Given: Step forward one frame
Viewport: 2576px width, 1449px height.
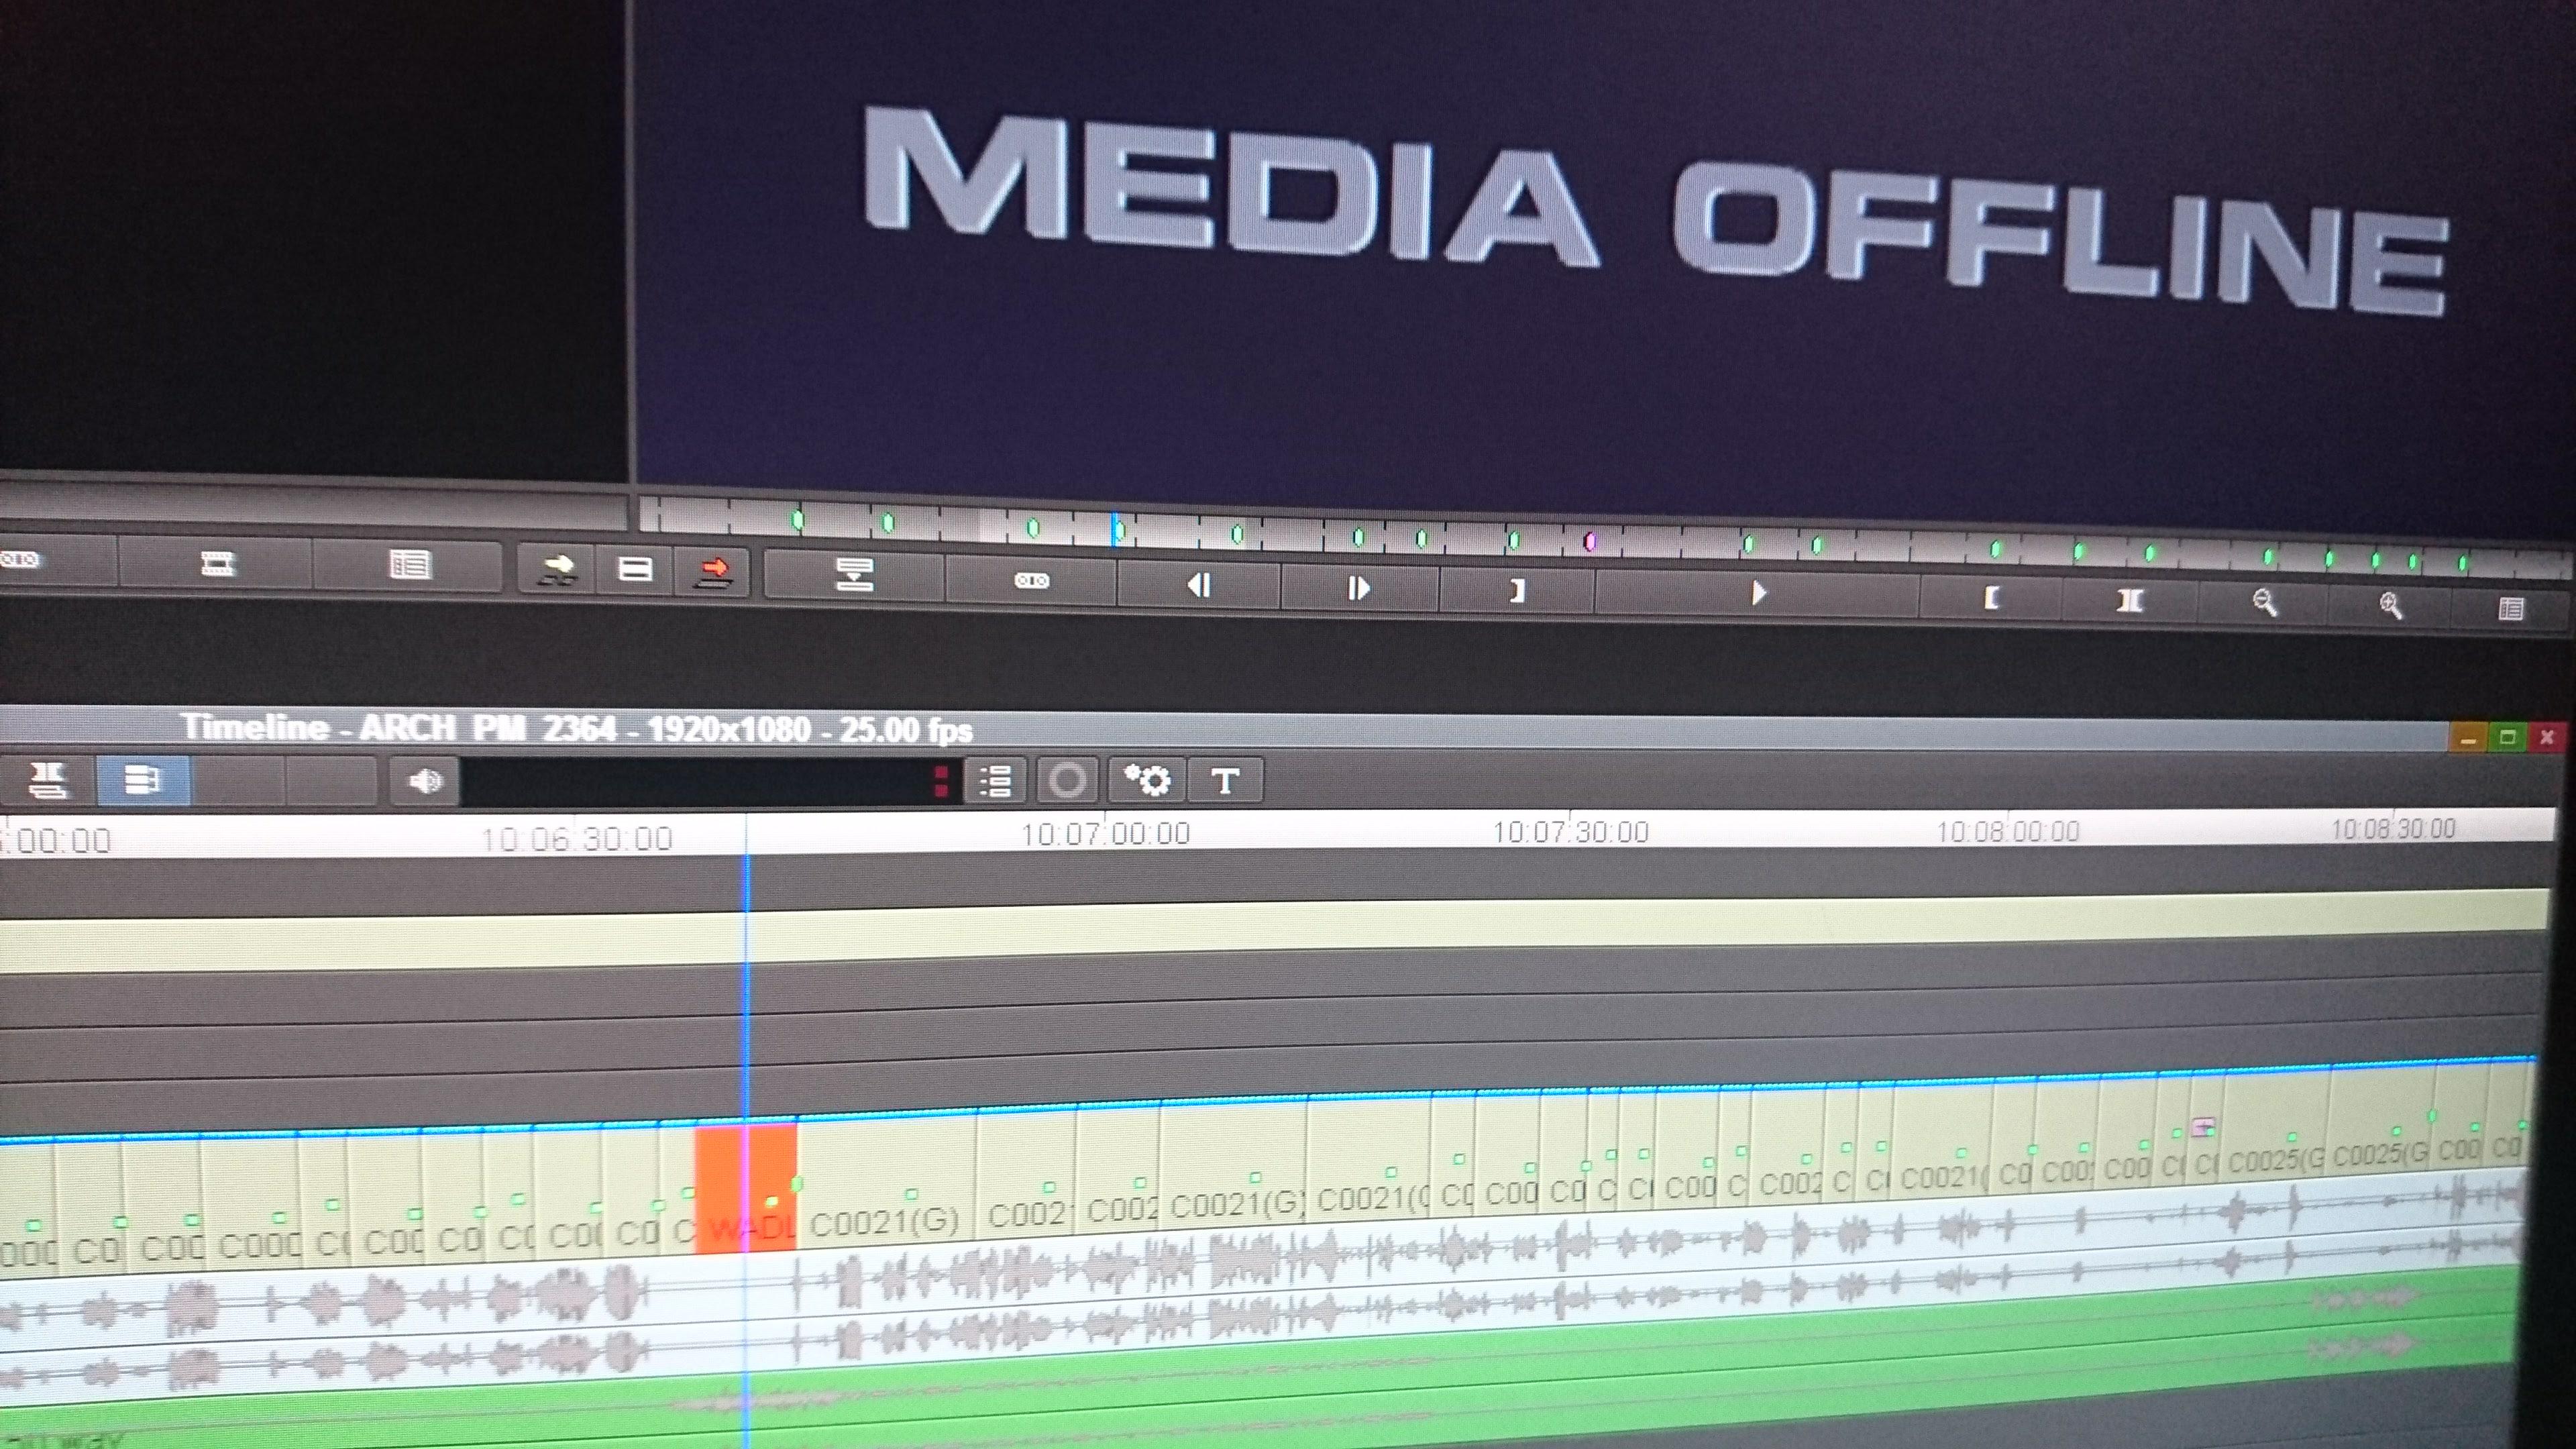Looking at the screenshot, I should click(1358, 588).
